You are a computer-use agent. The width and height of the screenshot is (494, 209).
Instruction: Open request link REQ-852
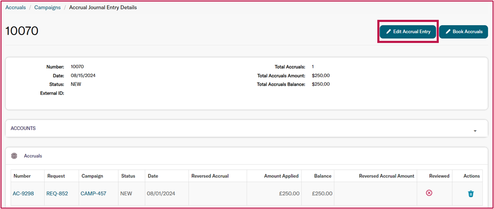tap(57, 193)
